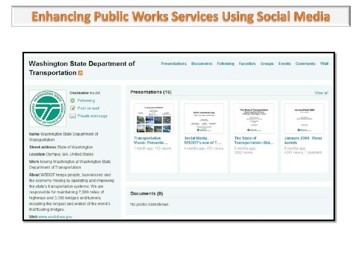The image size is (356, 267).
Task: Click View all presentations link
Action: [x=321, y=92]
